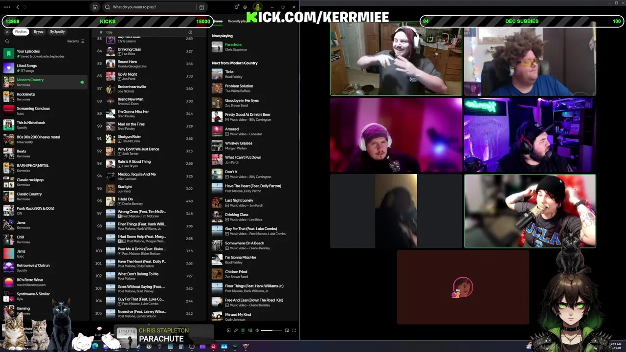Toggle the By Spotify filter chip
The width and height of the screenshot is (626, 352).
57,32
